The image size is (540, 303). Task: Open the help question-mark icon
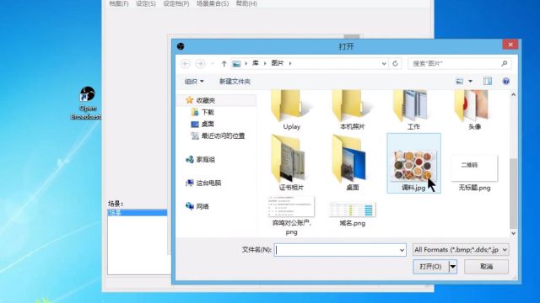(506, 82)
